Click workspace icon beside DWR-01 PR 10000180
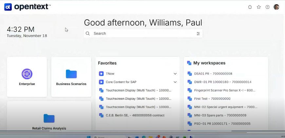285x138 pixels. point(190,82)
